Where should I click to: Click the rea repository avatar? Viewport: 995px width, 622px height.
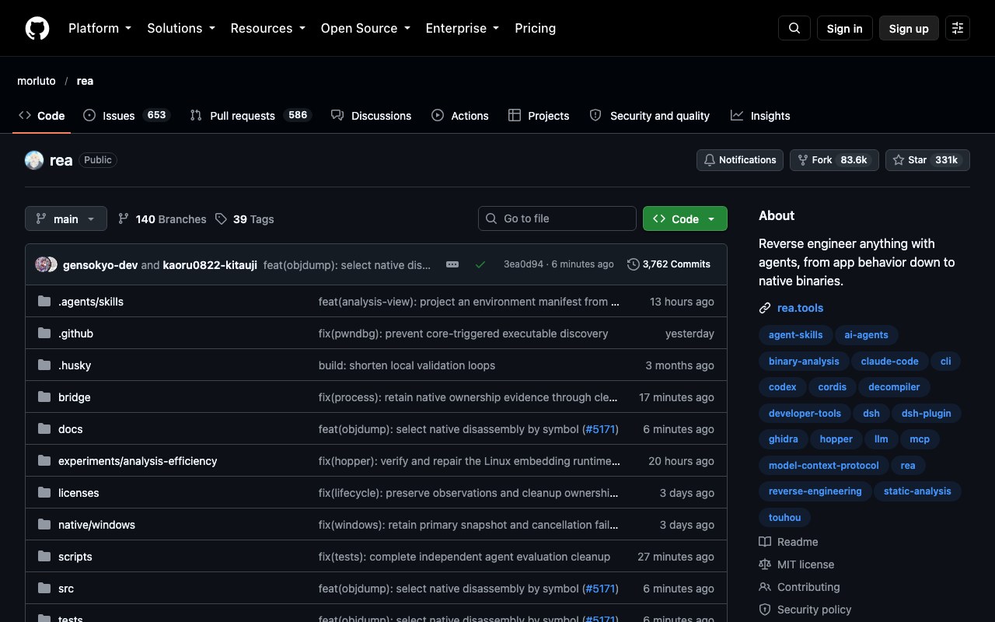(x=34, y=160)
